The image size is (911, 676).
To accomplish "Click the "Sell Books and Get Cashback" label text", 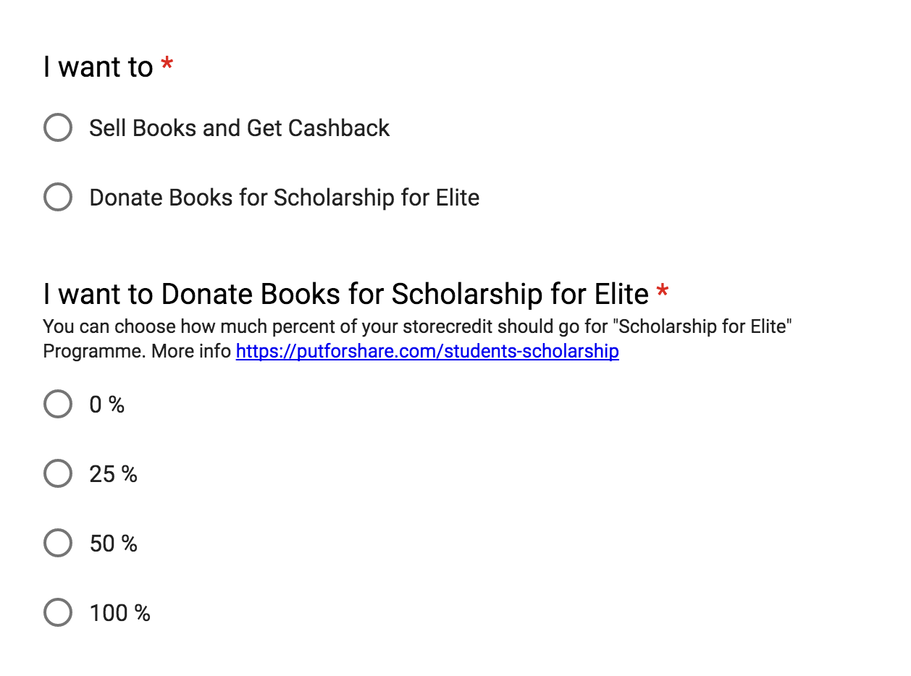I will pyautogui.click(x=239, y=127).
